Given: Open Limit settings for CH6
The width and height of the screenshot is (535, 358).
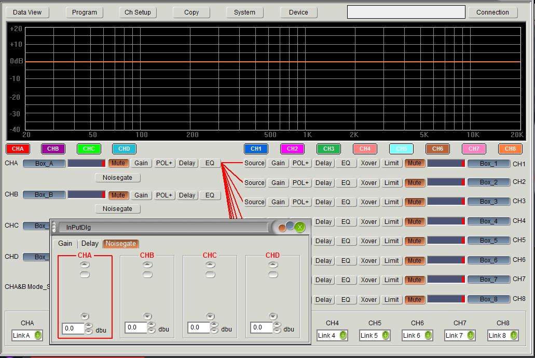Looking at the screenshot, I should click(391, 261).
